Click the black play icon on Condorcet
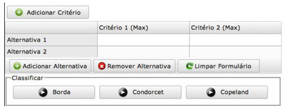 tap(123, 92)
